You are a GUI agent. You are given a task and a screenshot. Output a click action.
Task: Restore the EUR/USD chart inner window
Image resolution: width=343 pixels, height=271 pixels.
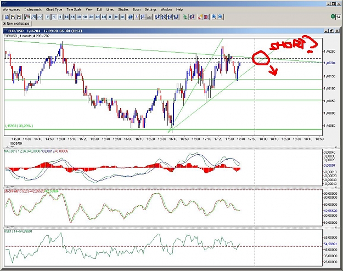(x=332, y=31)
